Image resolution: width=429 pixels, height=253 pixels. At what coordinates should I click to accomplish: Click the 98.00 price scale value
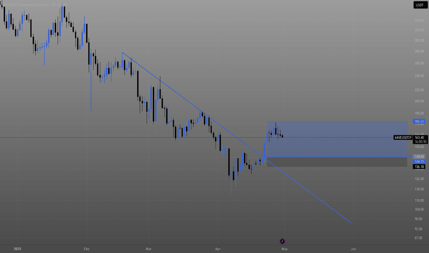click(x=418, y=219)
